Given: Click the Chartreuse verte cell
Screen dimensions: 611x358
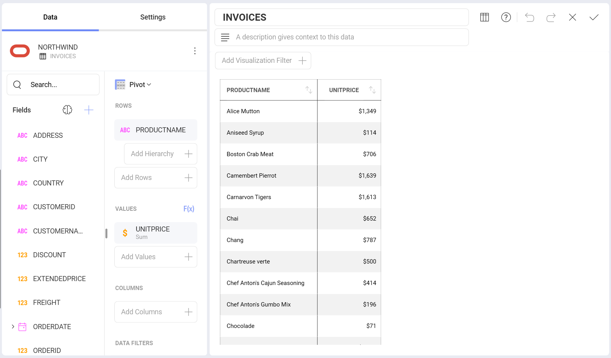Looking at the screenshot, I should pos(269,262).
